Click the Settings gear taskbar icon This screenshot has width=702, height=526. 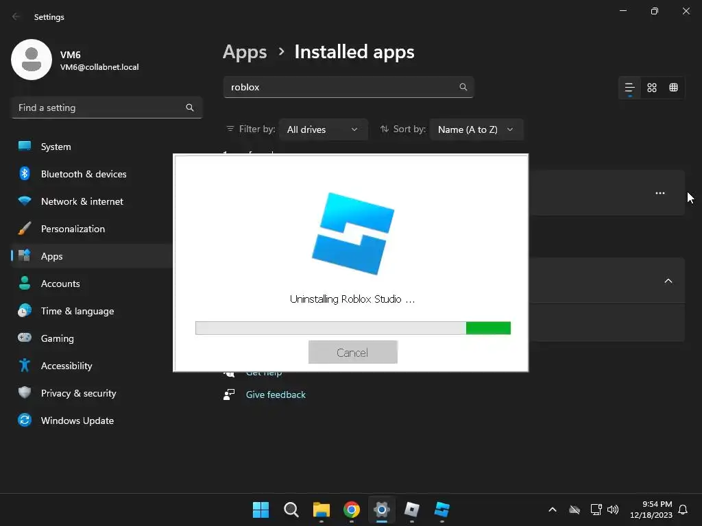[x=382, y=510]
